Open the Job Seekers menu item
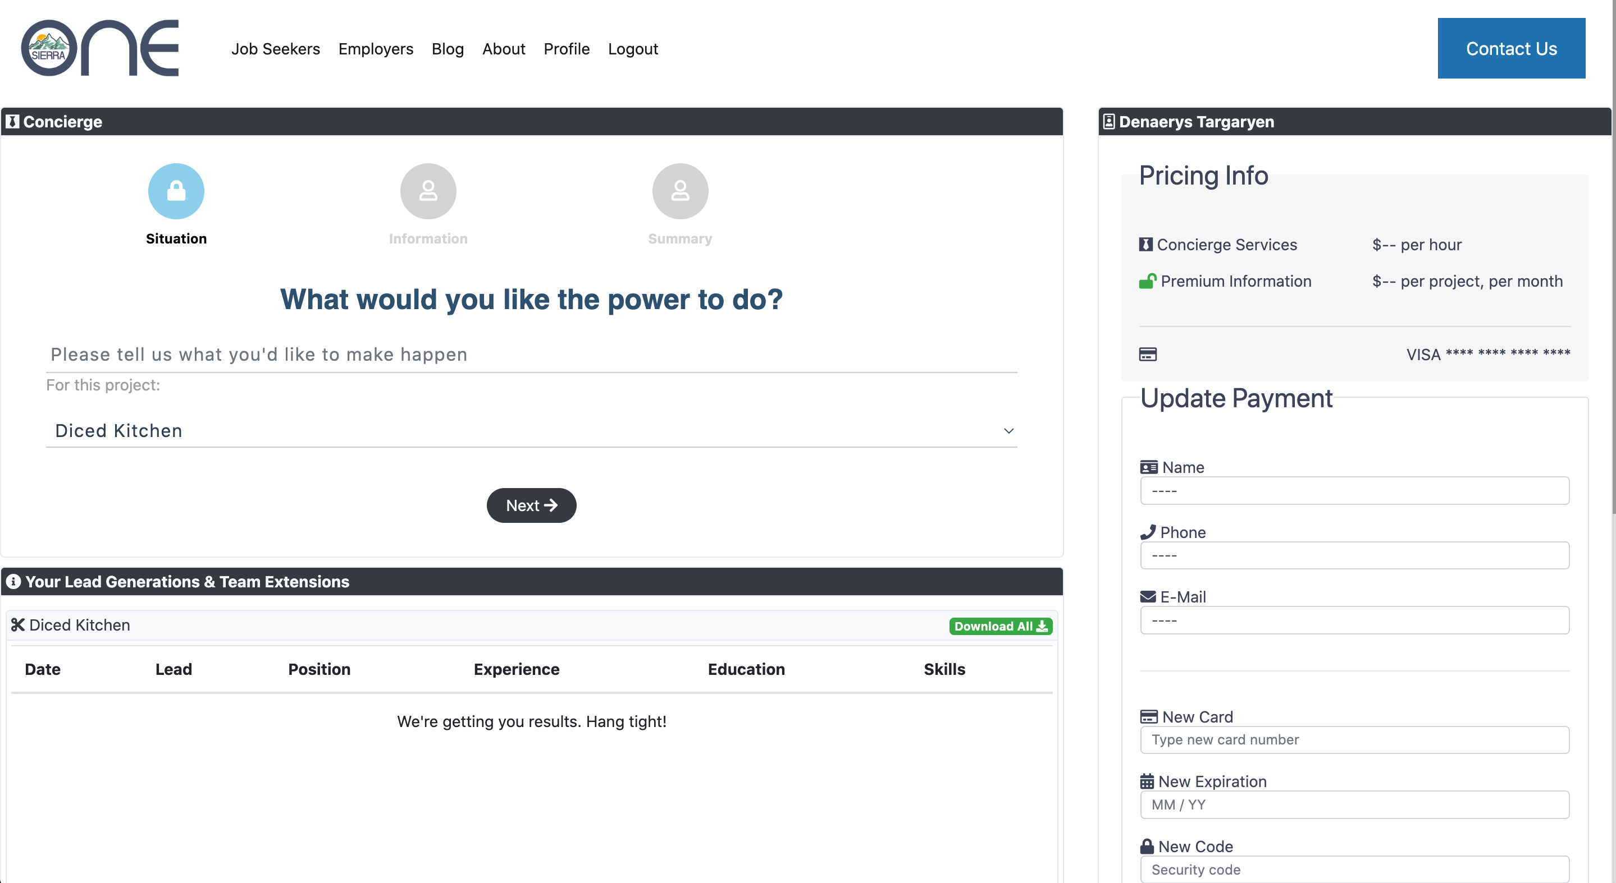Viewport: 1616px width, 883px height. [275, 49]
